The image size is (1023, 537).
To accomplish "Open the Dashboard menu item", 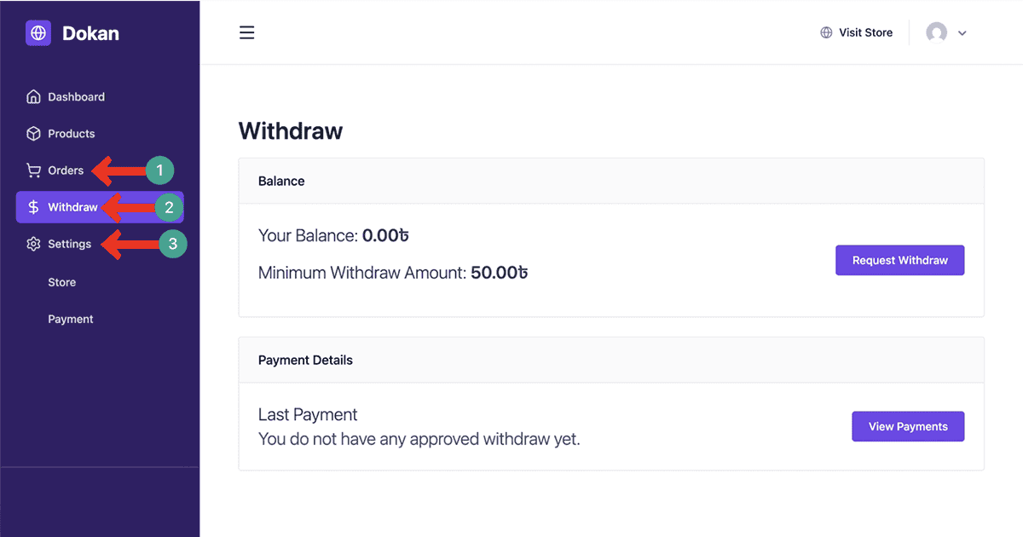I will pyautogui.click(x=76, y=97).
